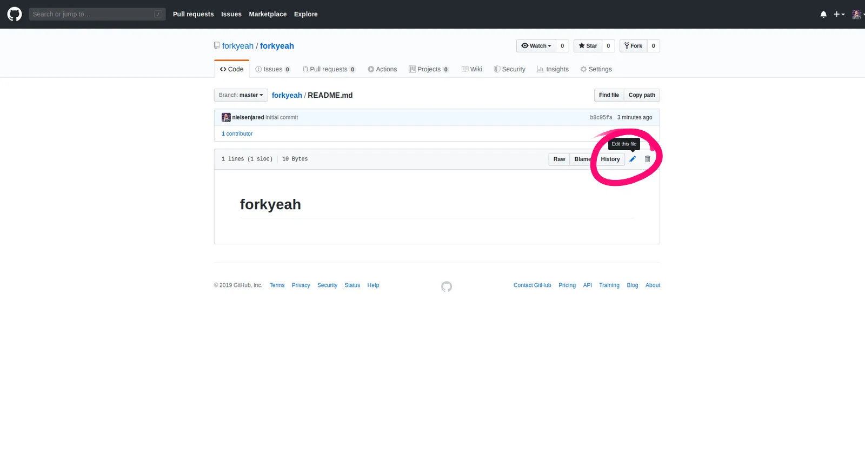The width and height of the screenshot is (865, 455).
Task: Click nielsenjared's avatar in commit row
Action: tap(226, 117)
